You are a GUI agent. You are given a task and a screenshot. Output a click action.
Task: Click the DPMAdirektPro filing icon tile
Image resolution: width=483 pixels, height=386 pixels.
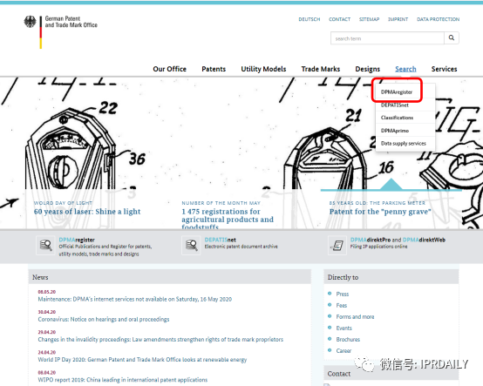337,246
